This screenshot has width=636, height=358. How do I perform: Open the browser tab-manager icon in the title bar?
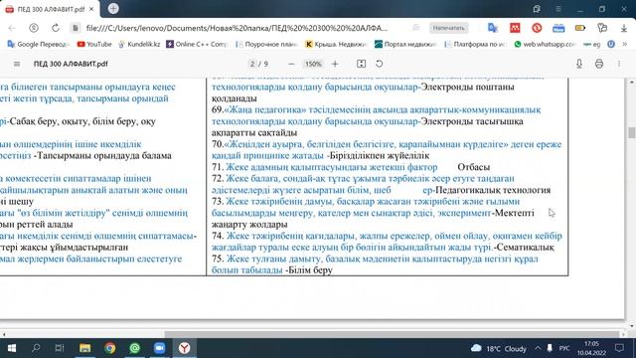pyautogui.click(x=537, y=9)
